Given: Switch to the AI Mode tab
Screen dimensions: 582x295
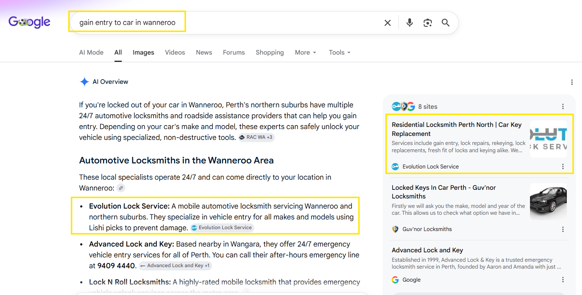Looking at the screenshot, I should tap(91, 52).
